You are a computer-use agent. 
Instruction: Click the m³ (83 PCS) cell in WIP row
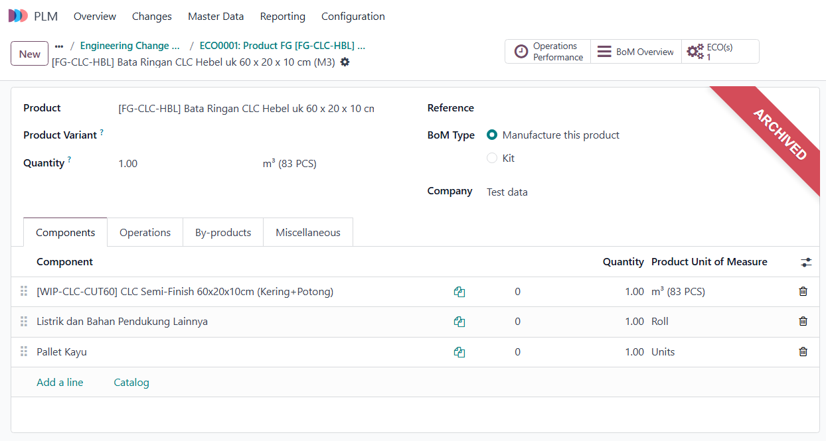pos(678,292)
